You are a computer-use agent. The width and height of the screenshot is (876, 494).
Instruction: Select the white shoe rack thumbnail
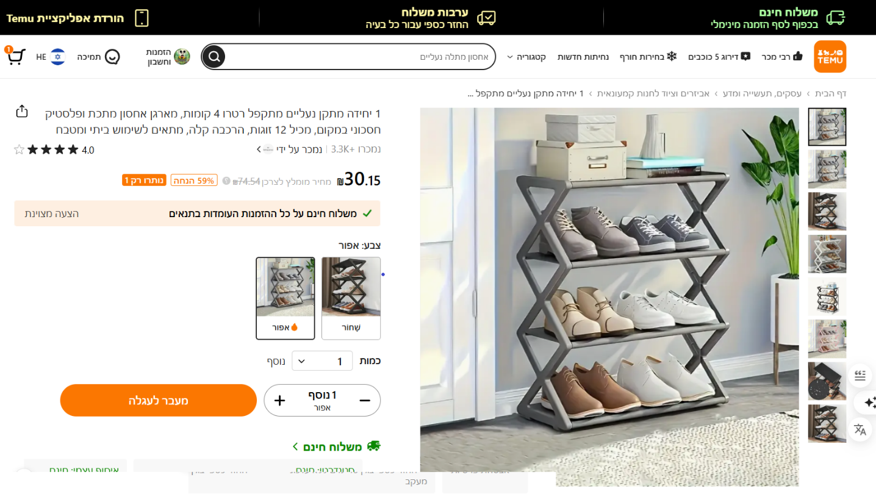pyautogui.click(x=827, y=254)
